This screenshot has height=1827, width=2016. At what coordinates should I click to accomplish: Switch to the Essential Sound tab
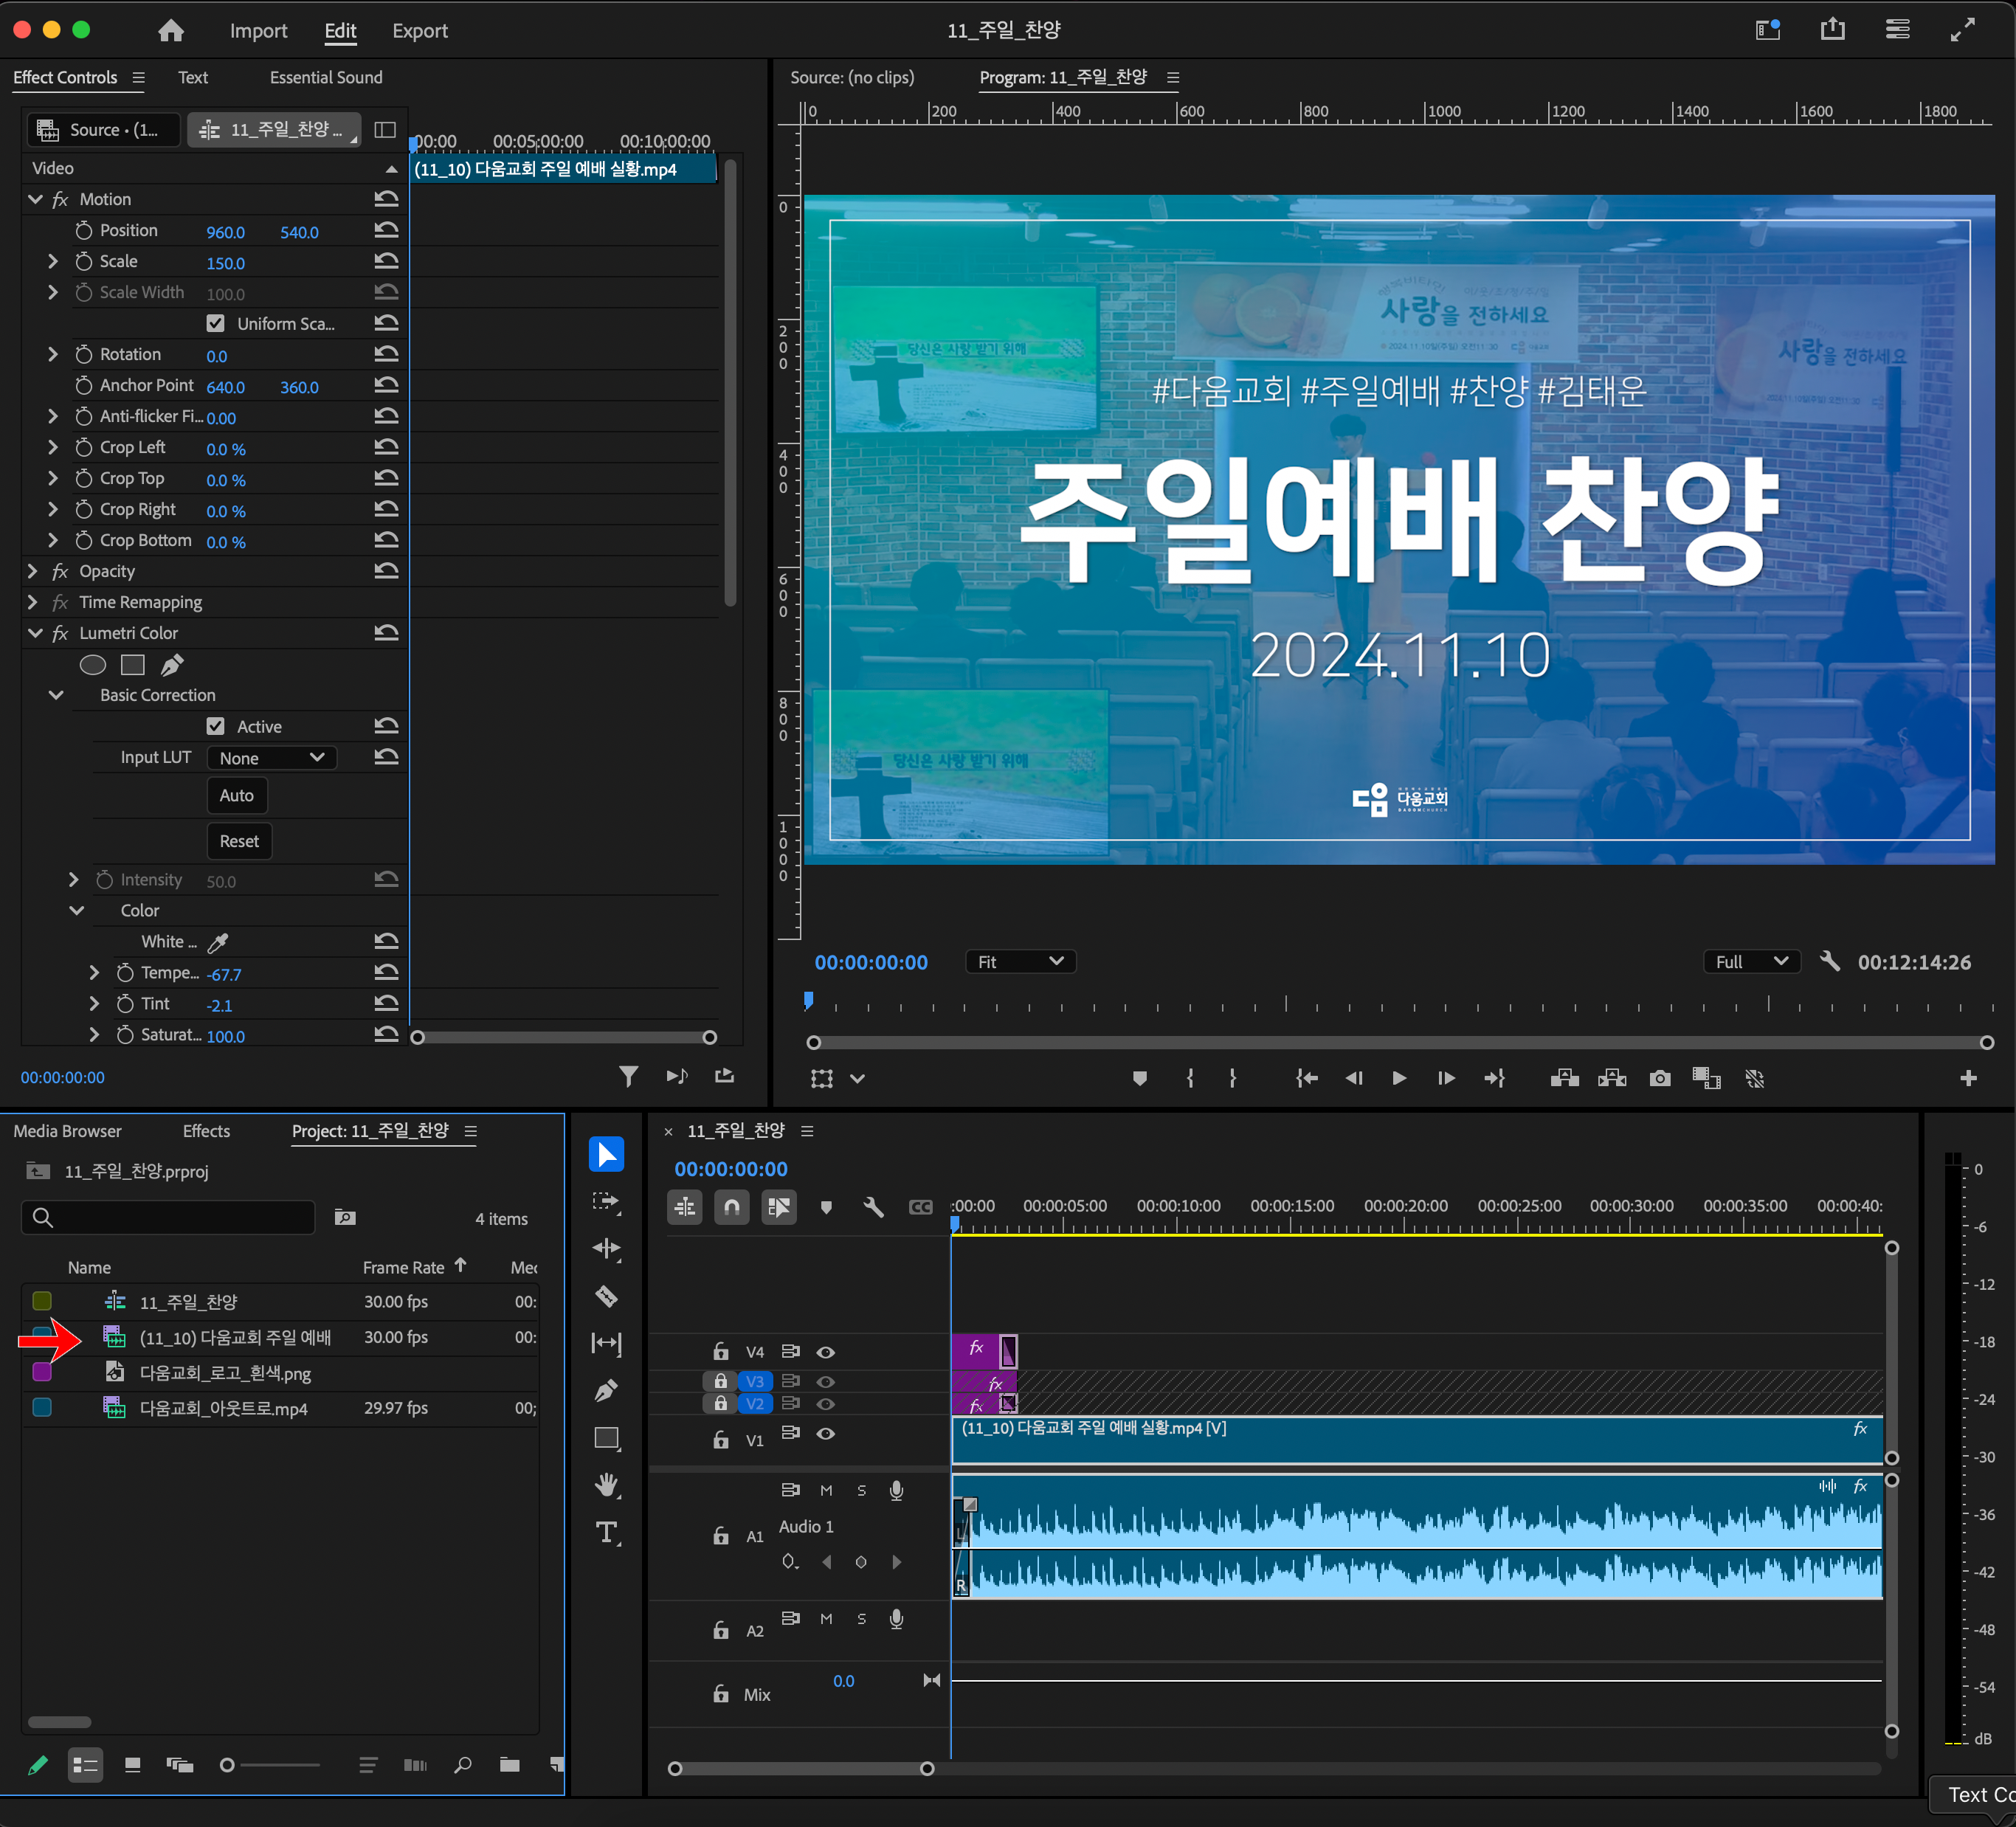pyautogui.click(x=326, y=77)
